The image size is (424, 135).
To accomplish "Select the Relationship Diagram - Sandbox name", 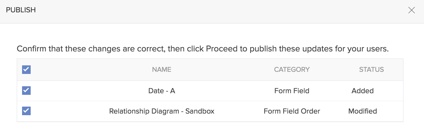I will click(161, 111).
